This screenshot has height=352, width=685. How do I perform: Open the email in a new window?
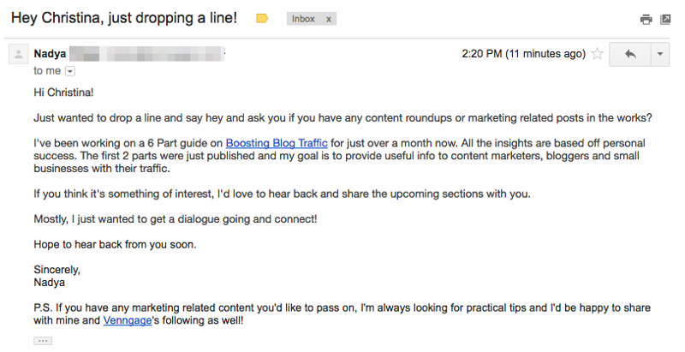[665, 19]
